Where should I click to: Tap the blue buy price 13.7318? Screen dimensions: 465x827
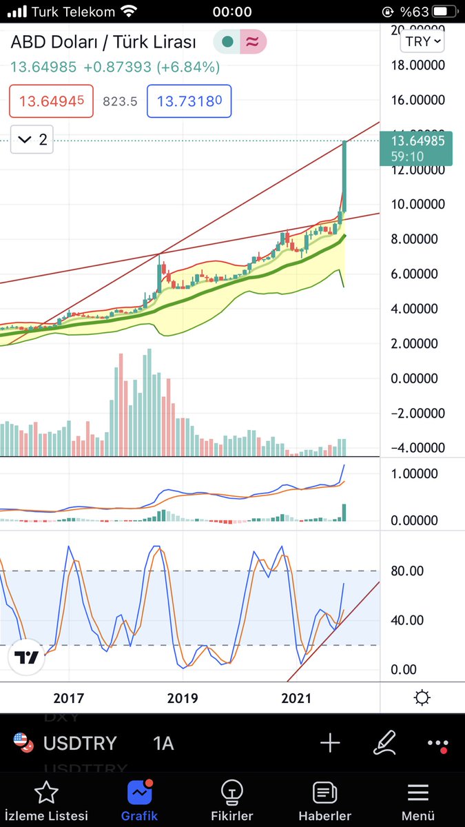tap(189, 101)
